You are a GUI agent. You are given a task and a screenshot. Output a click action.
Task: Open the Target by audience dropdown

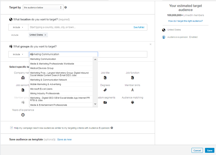(x=43, y=7)
